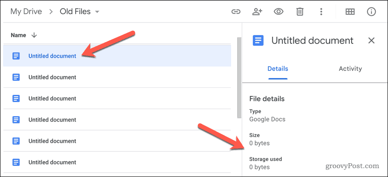
Task: Click the sort direction arrow next to Name
Action: [x=34, y=35]
